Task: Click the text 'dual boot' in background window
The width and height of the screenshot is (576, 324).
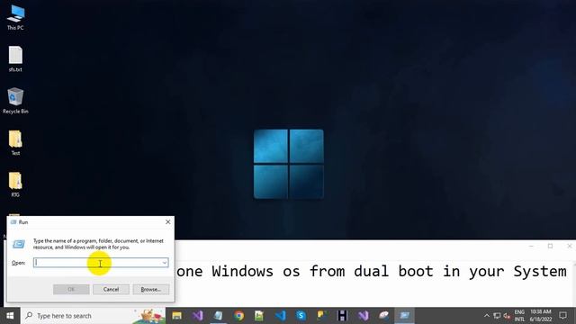Action: tap(393, 271)
